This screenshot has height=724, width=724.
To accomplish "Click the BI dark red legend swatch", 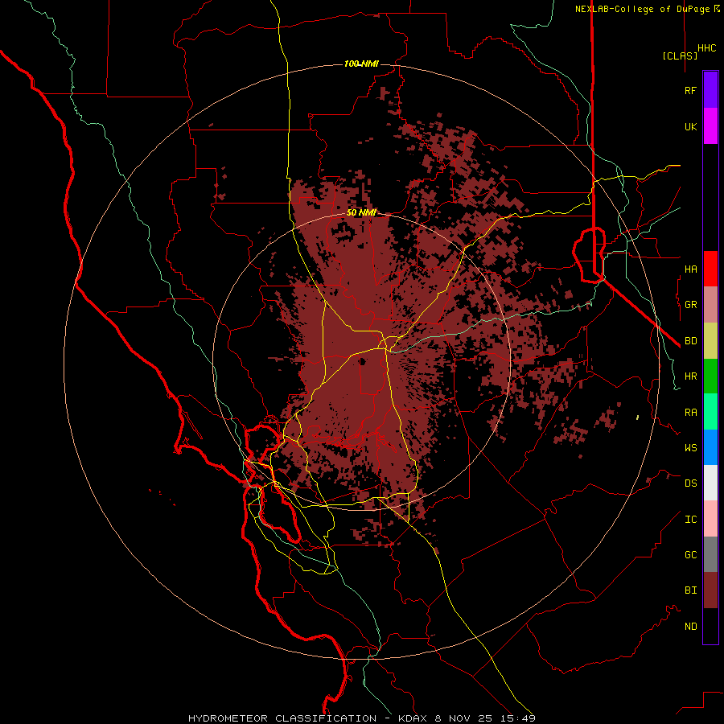I will 710,590.
